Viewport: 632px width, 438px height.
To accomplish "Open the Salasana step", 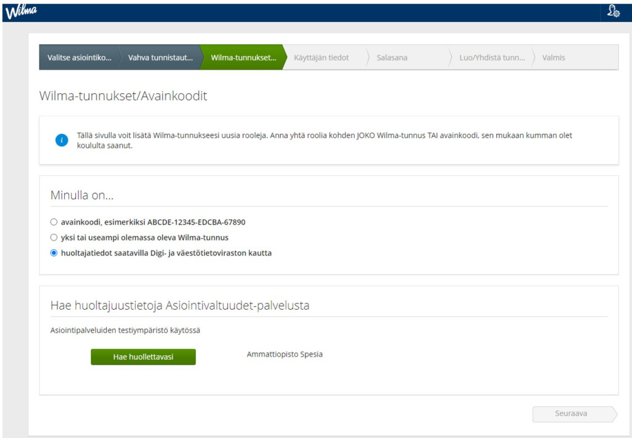I will point(392,57).
